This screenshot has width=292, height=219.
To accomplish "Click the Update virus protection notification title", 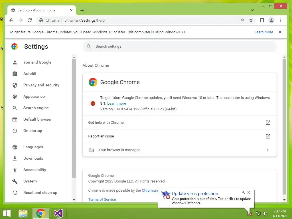I will tap(195, 194).
